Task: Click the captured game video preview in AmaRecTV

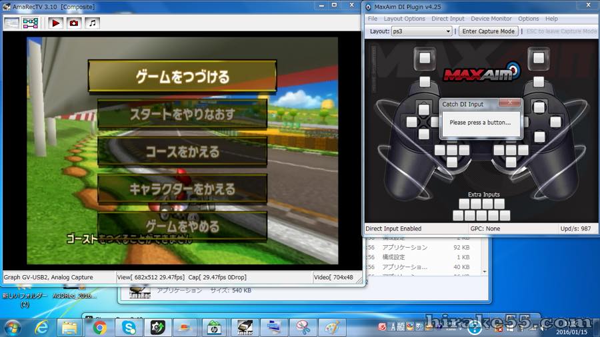Action: click(x=183, y=151)
